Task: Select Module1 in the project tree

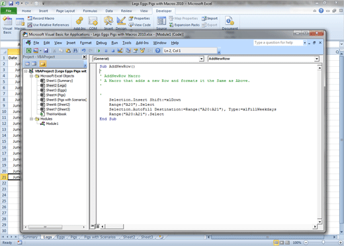Action: [x=52, y=124]
